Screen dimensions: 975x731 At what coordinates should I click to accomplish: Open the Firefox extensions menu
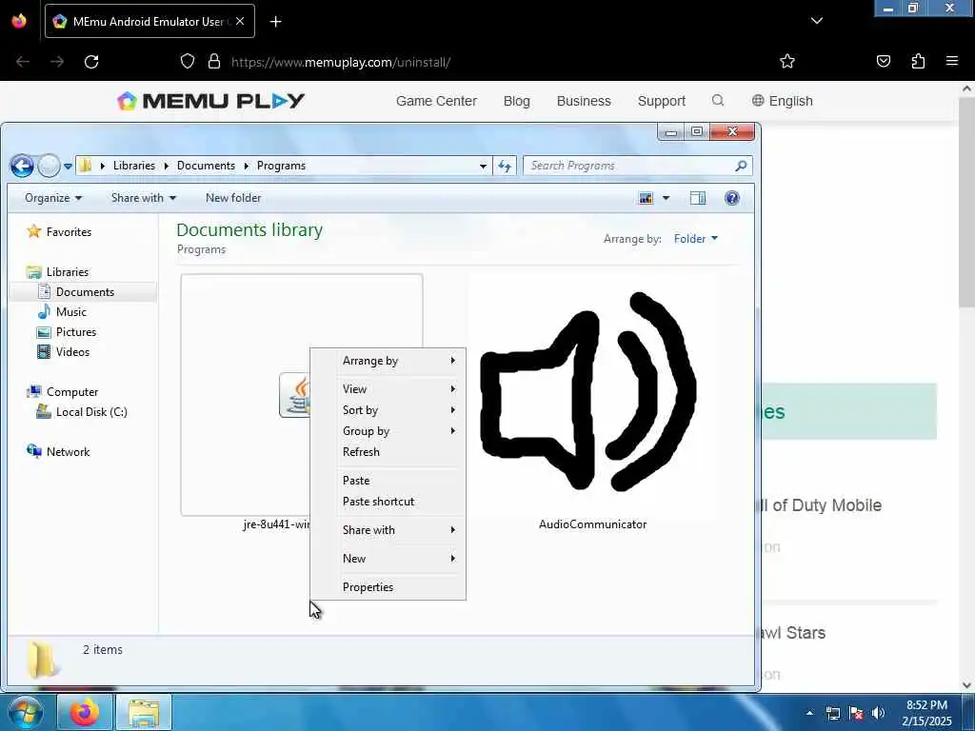918,61
